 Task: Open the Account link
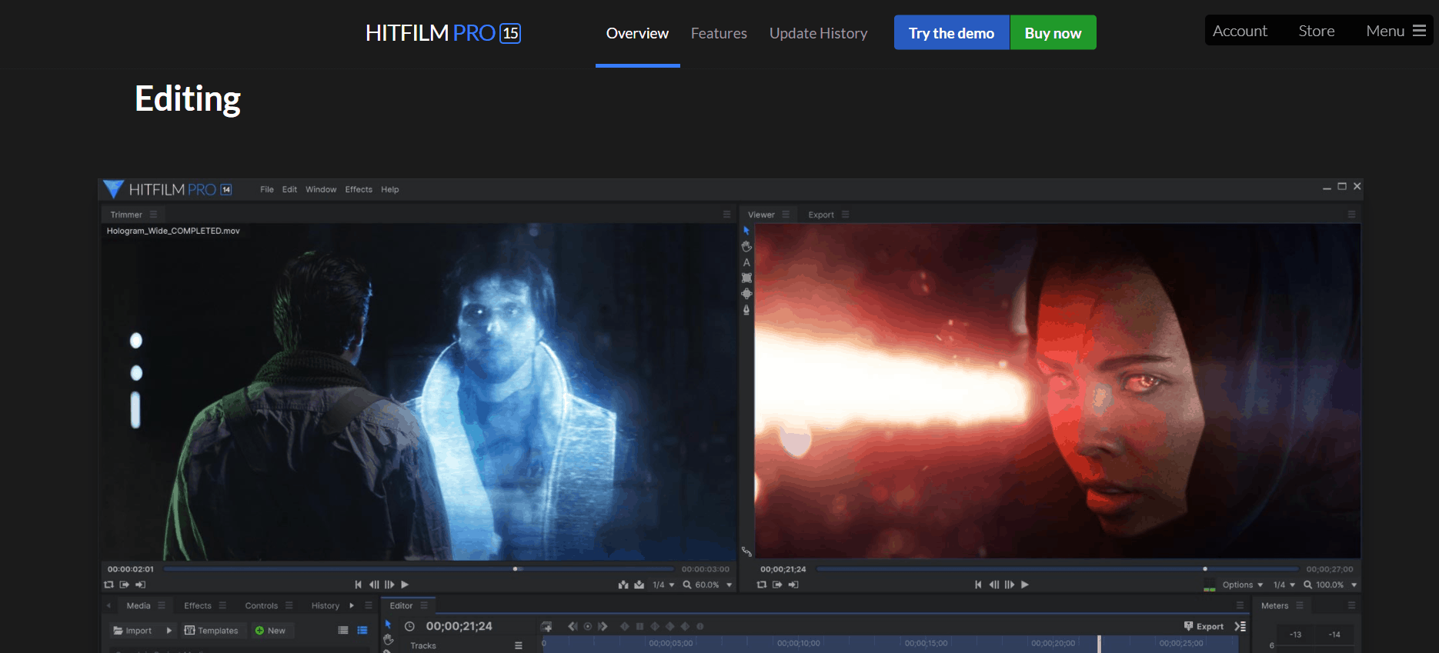(1240, 31)
